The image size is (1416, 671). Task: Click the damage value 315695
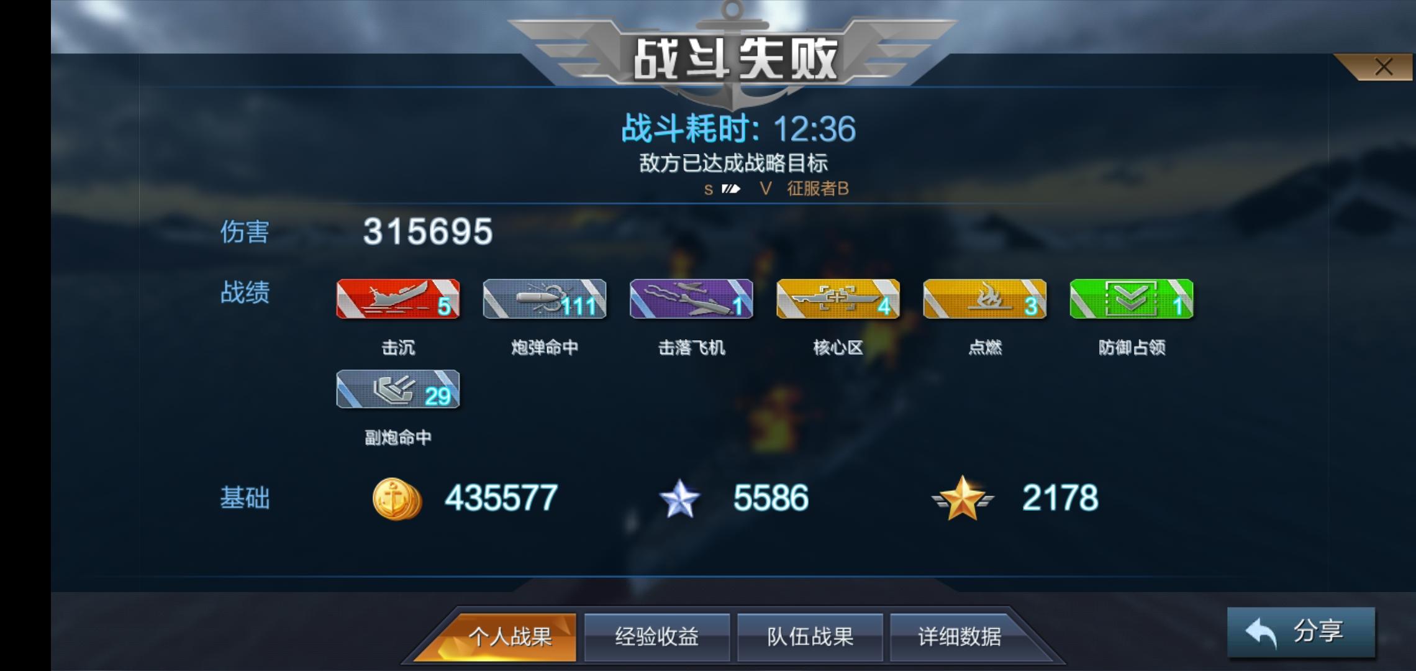[x=428, y=232]
